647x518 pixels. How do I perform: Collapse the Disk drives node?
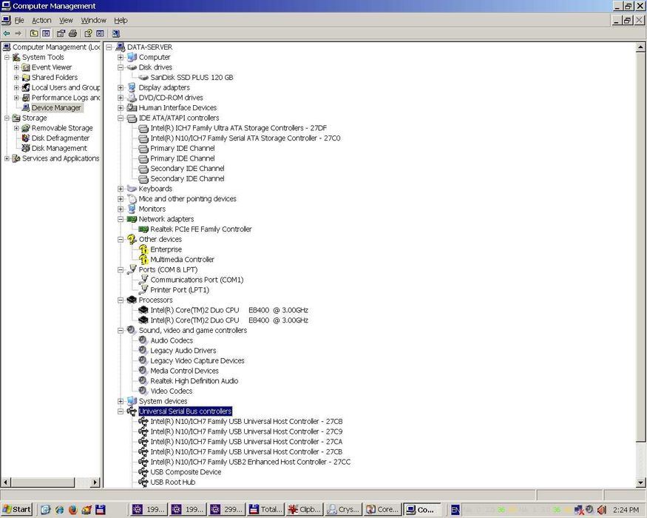(121, 67)
